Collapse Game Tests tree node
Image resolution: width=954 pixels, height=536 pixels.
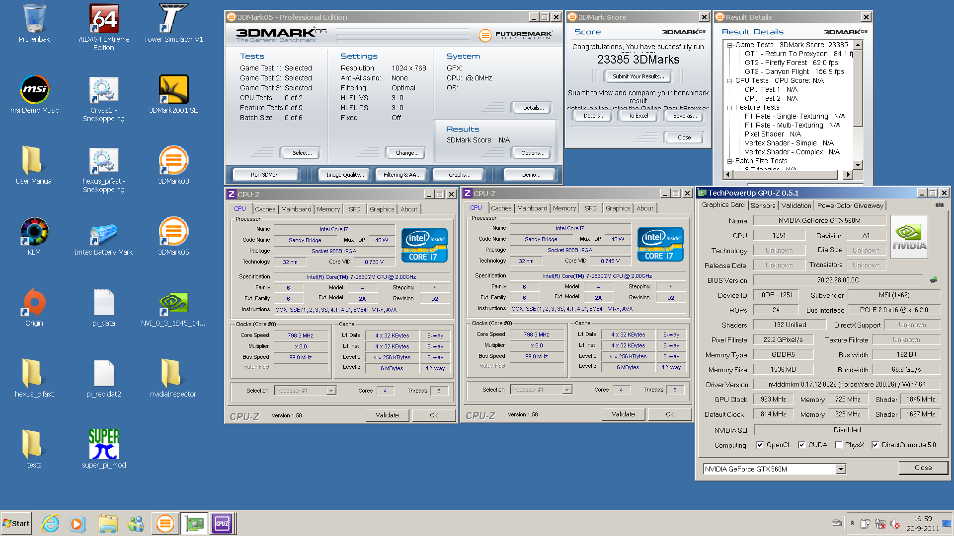[730, 45]
